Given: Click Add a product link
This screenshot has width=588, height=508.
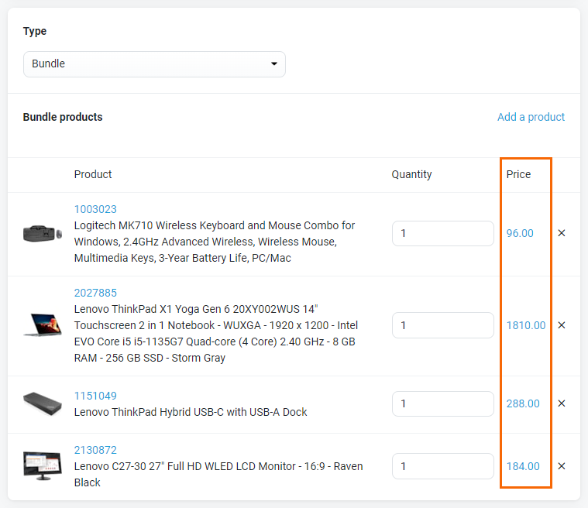Looking at the screenshot, I should pyautogui.click(x=531, y=117).
